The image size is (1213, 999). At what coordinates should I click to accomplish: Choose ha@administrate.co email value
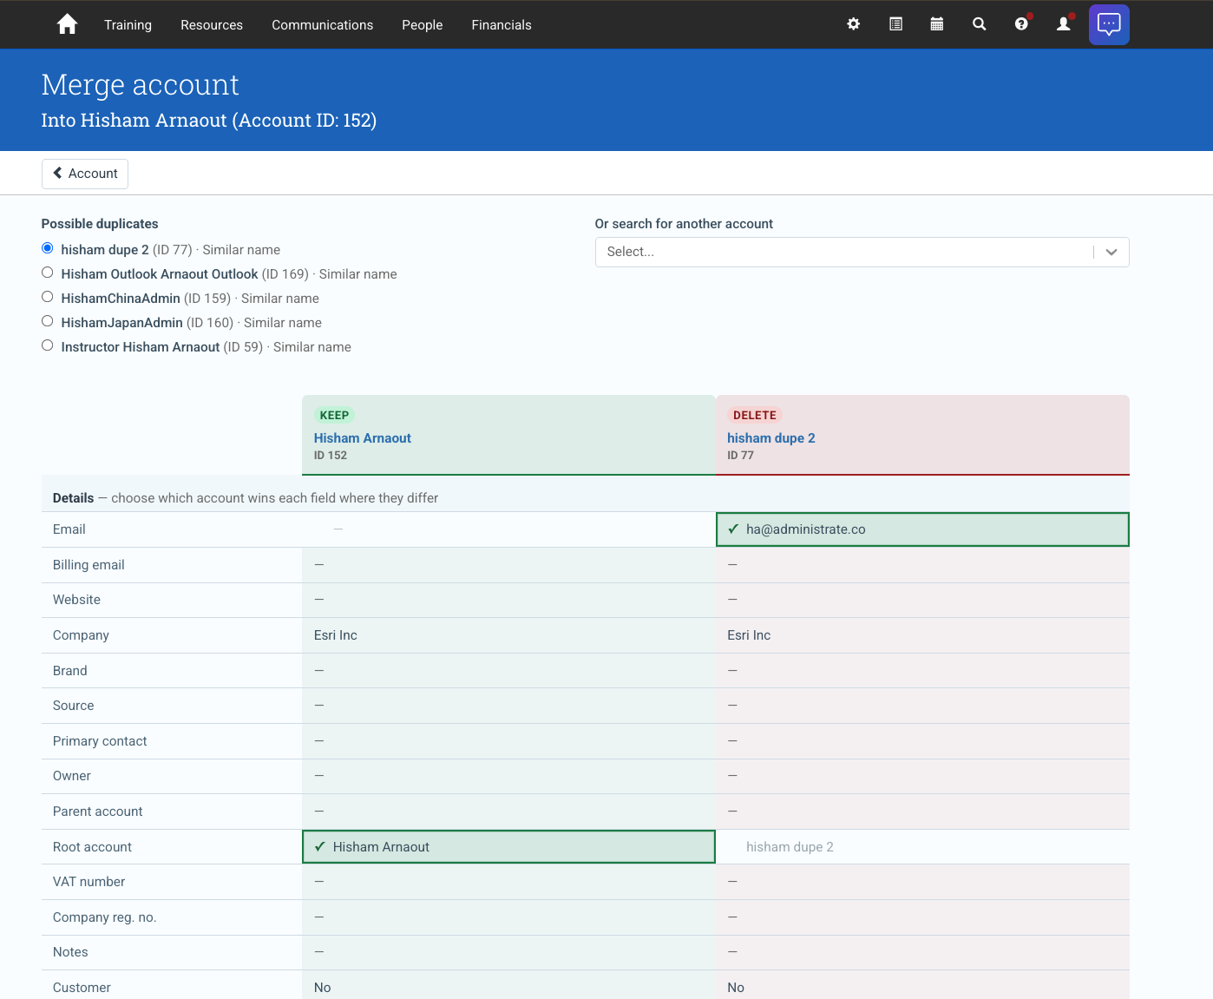[922, 529]
